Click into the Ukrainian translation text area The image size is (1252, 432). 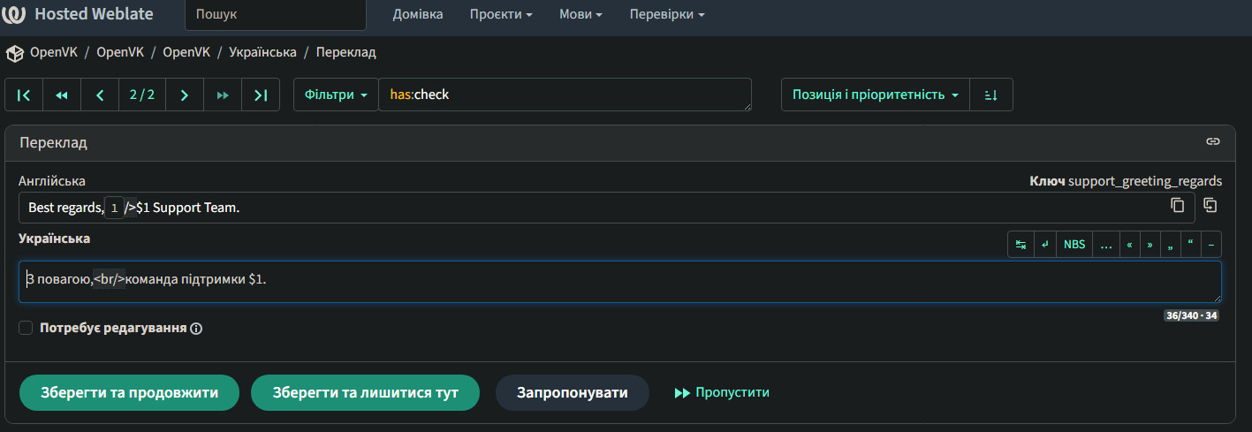tap(620, 282)
